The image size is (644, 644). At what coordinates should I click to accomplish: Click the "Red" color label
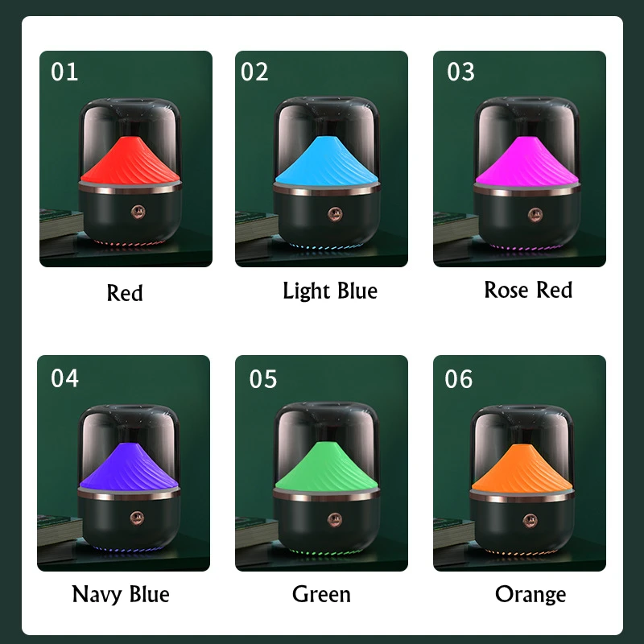pos(125,293)
